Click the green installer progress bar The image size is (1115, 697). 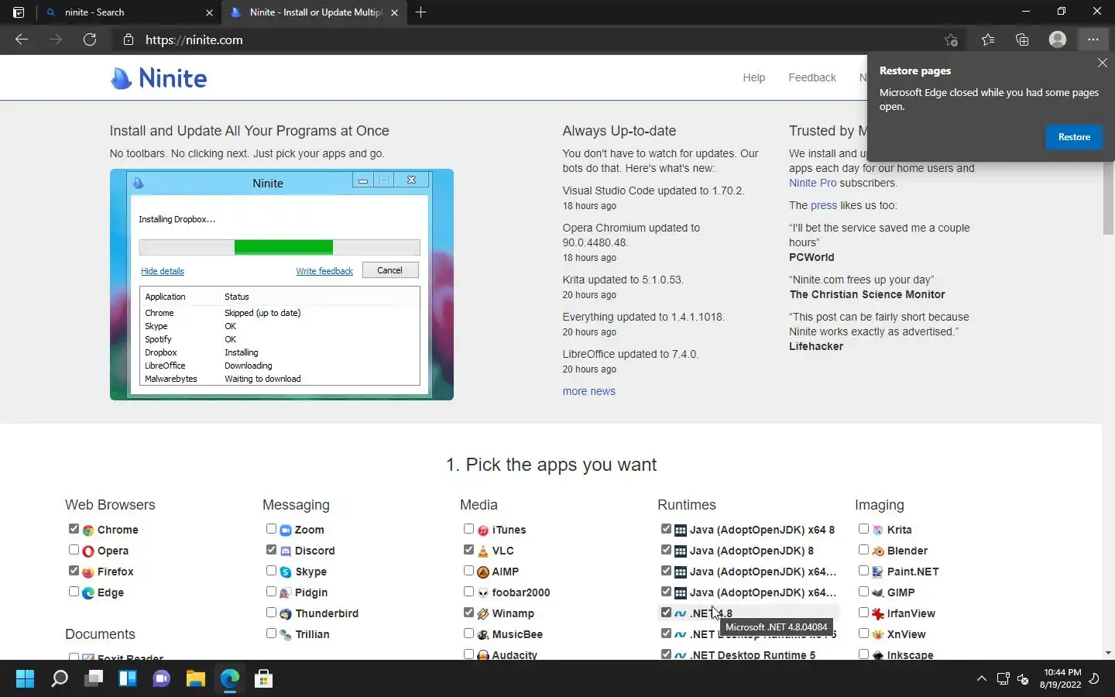pos(283,247)
